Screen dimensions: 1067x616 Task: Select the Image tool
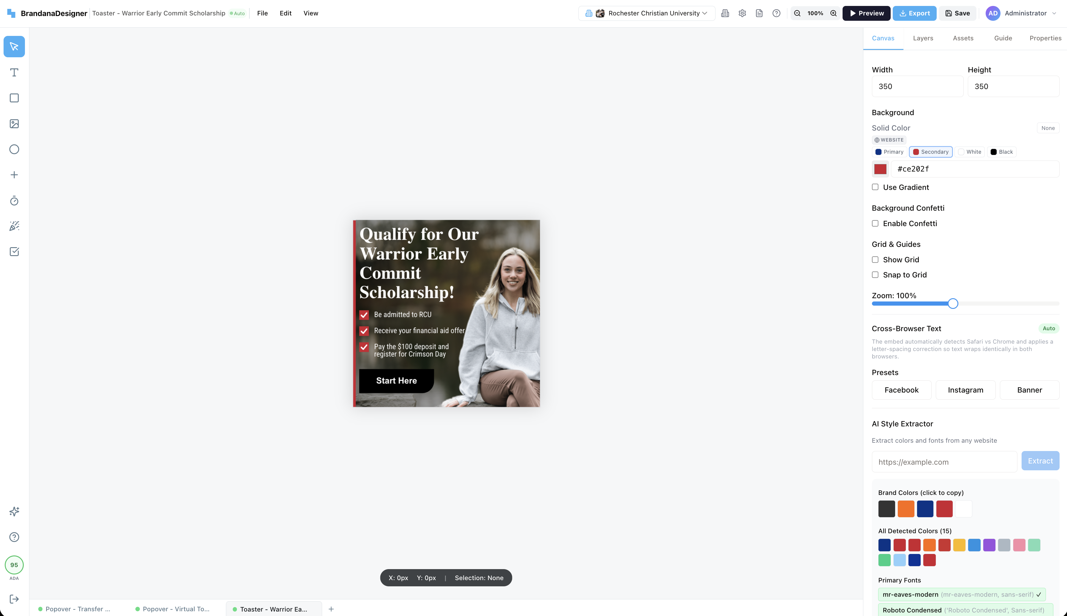point(14,123)
